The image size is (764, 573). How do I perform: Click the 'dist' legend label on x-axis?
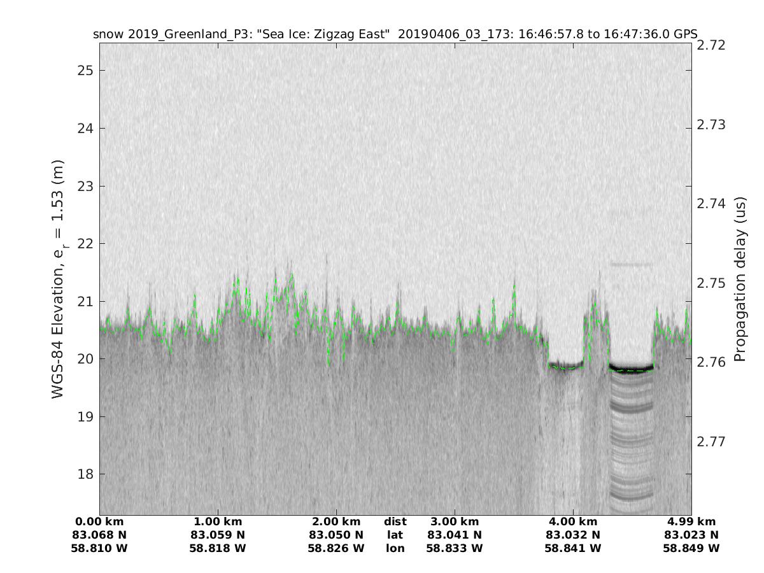coord(395,521)
